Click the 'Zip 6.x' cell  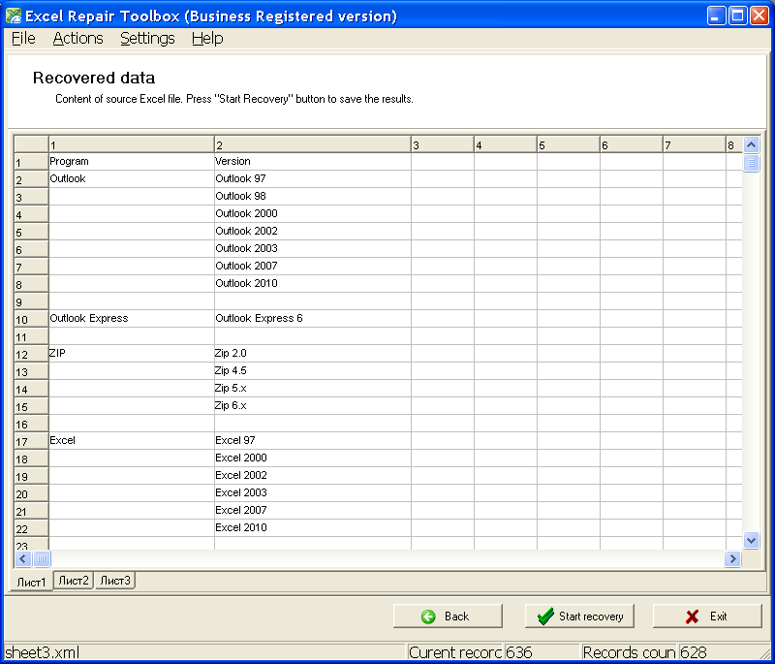(312, 405)
